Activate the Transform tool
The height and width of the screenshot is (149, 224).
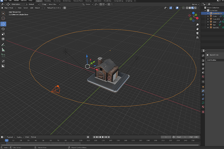pos(3,39)
